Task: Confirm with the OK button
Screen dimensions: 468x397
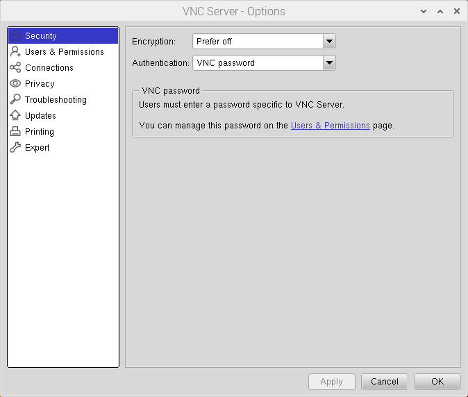Action: tap(437, 382)
